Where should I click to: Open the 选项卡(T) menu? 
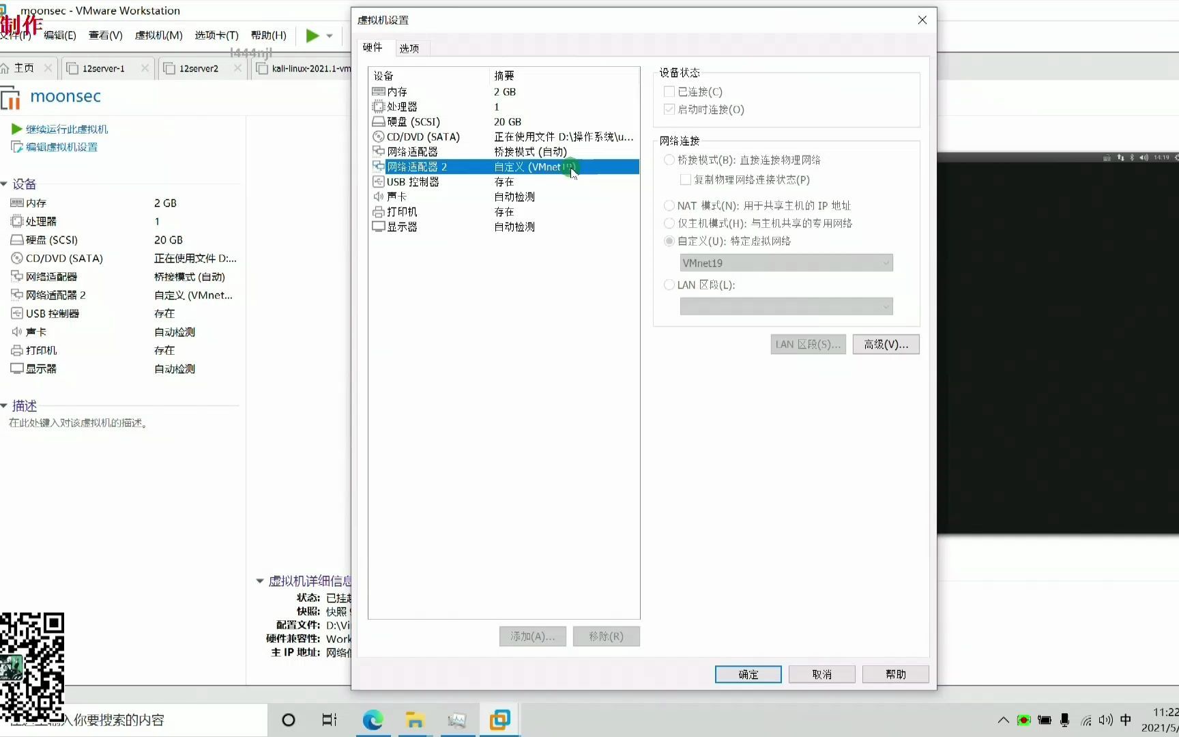click(x=216, y=35)
